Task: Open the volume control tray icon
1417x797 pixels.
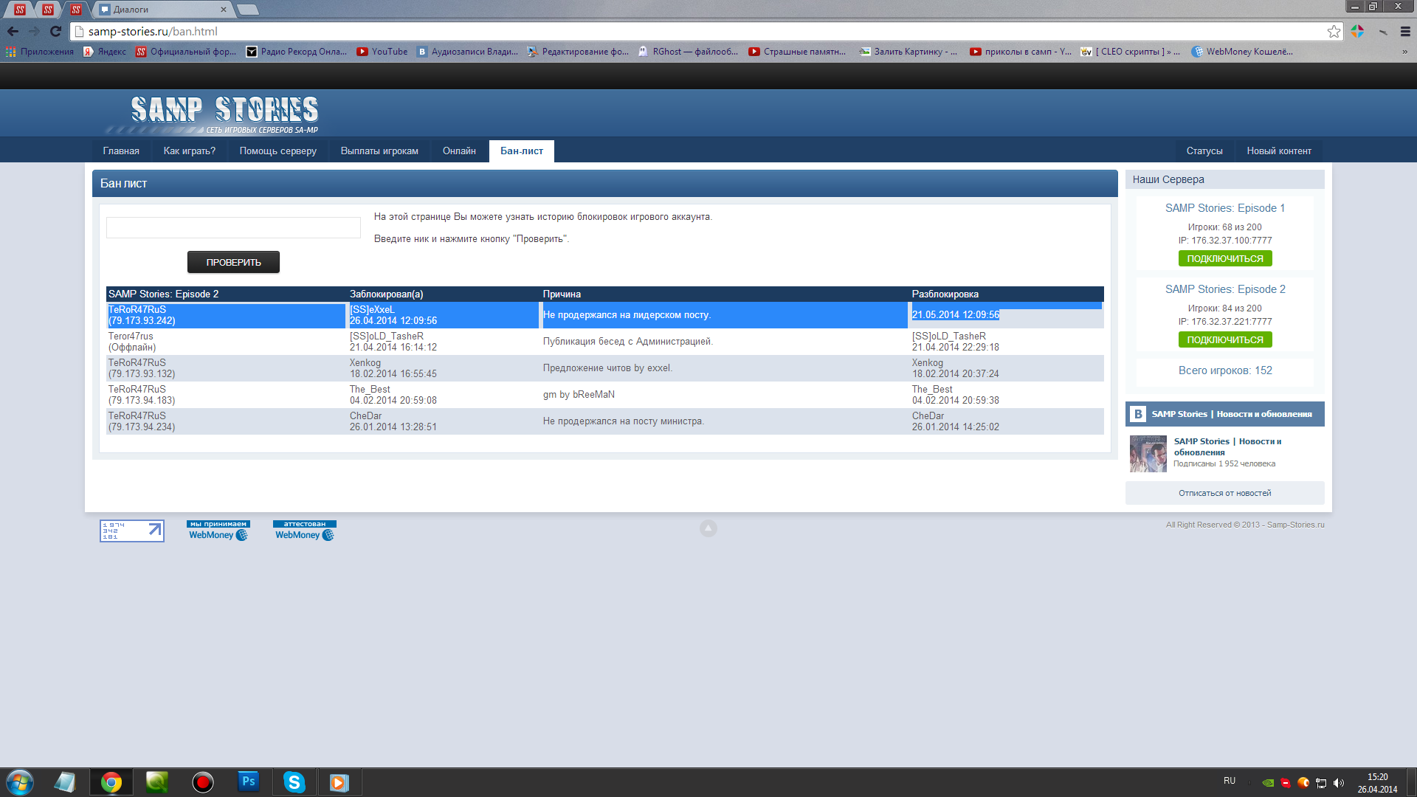Action: click(x=1339, y=783)
